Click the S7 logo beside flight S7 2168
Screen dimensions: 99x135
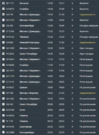click(3, 31)
